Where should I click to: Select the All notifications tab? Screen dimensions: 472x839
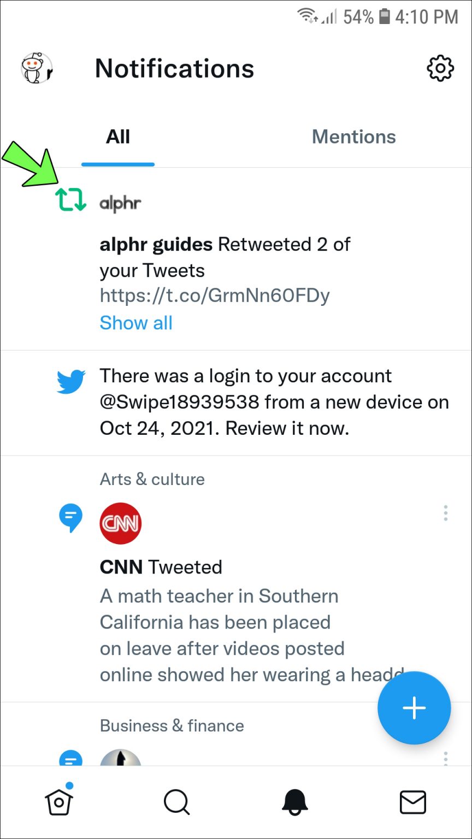tap(117, 137)
